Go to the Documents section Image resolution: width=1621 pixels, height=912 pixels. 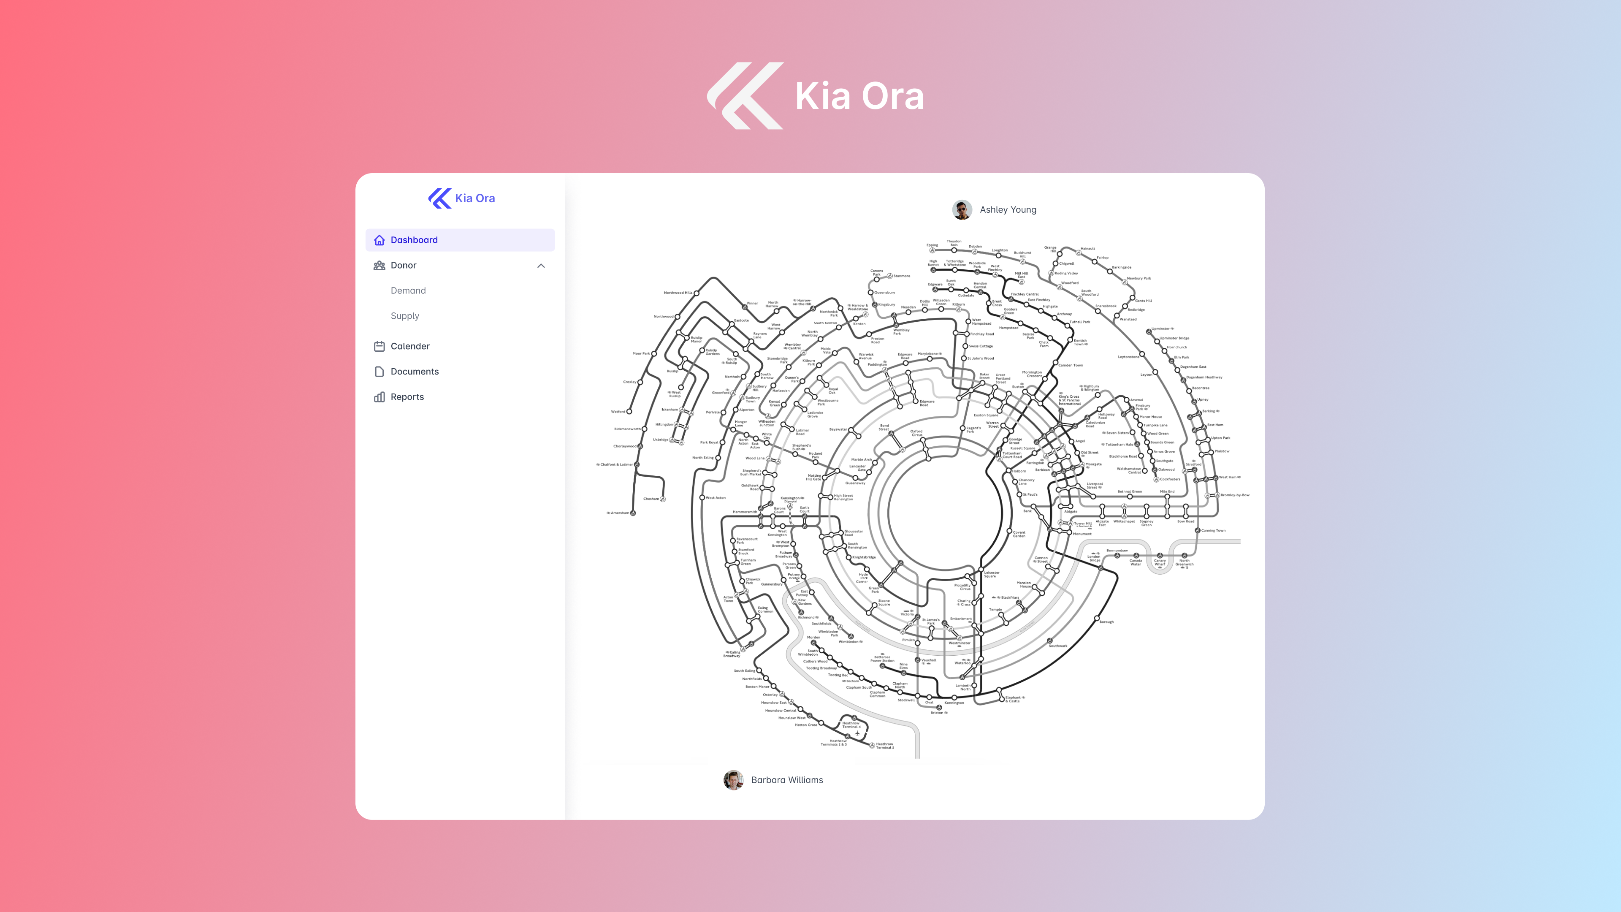point(414,372)
